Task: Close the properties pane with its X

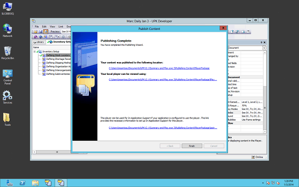Action: tap(264, 43)
